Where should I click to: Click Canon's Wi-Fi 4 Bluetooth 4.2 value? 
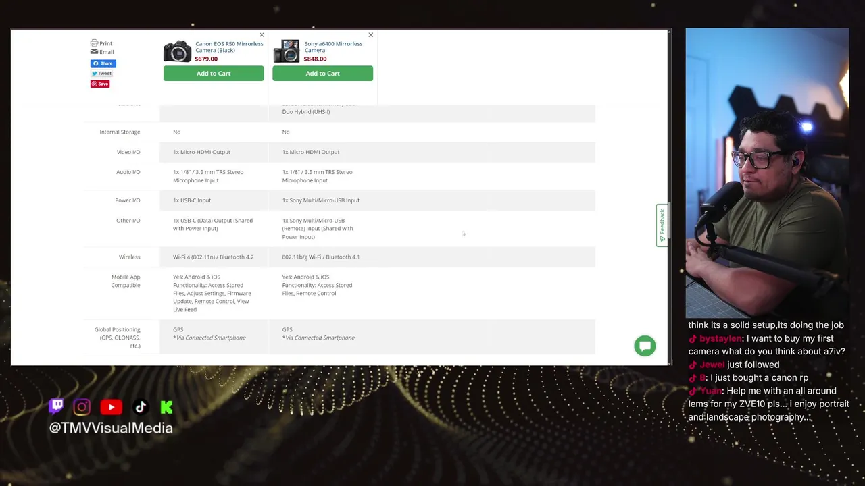click(214, 257)
